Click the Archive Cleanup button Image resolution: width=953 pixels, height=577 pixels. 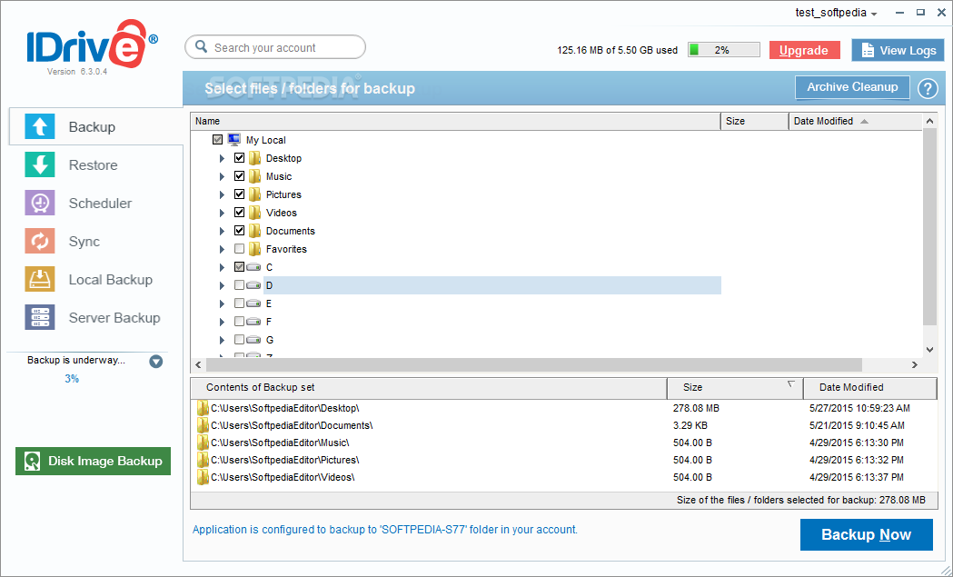tap(852, 87)
